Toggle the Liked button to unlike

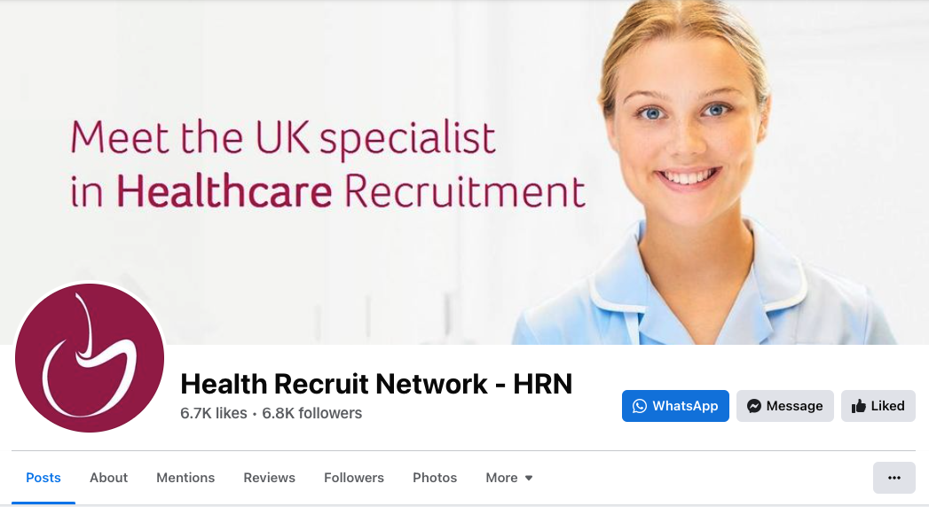[878, 406]
